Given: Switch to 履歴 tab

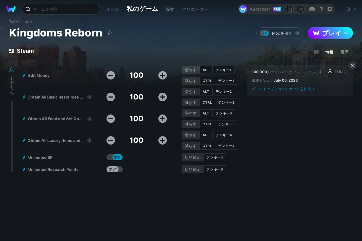Looking at the screenshot, I should tap(345, 52).
